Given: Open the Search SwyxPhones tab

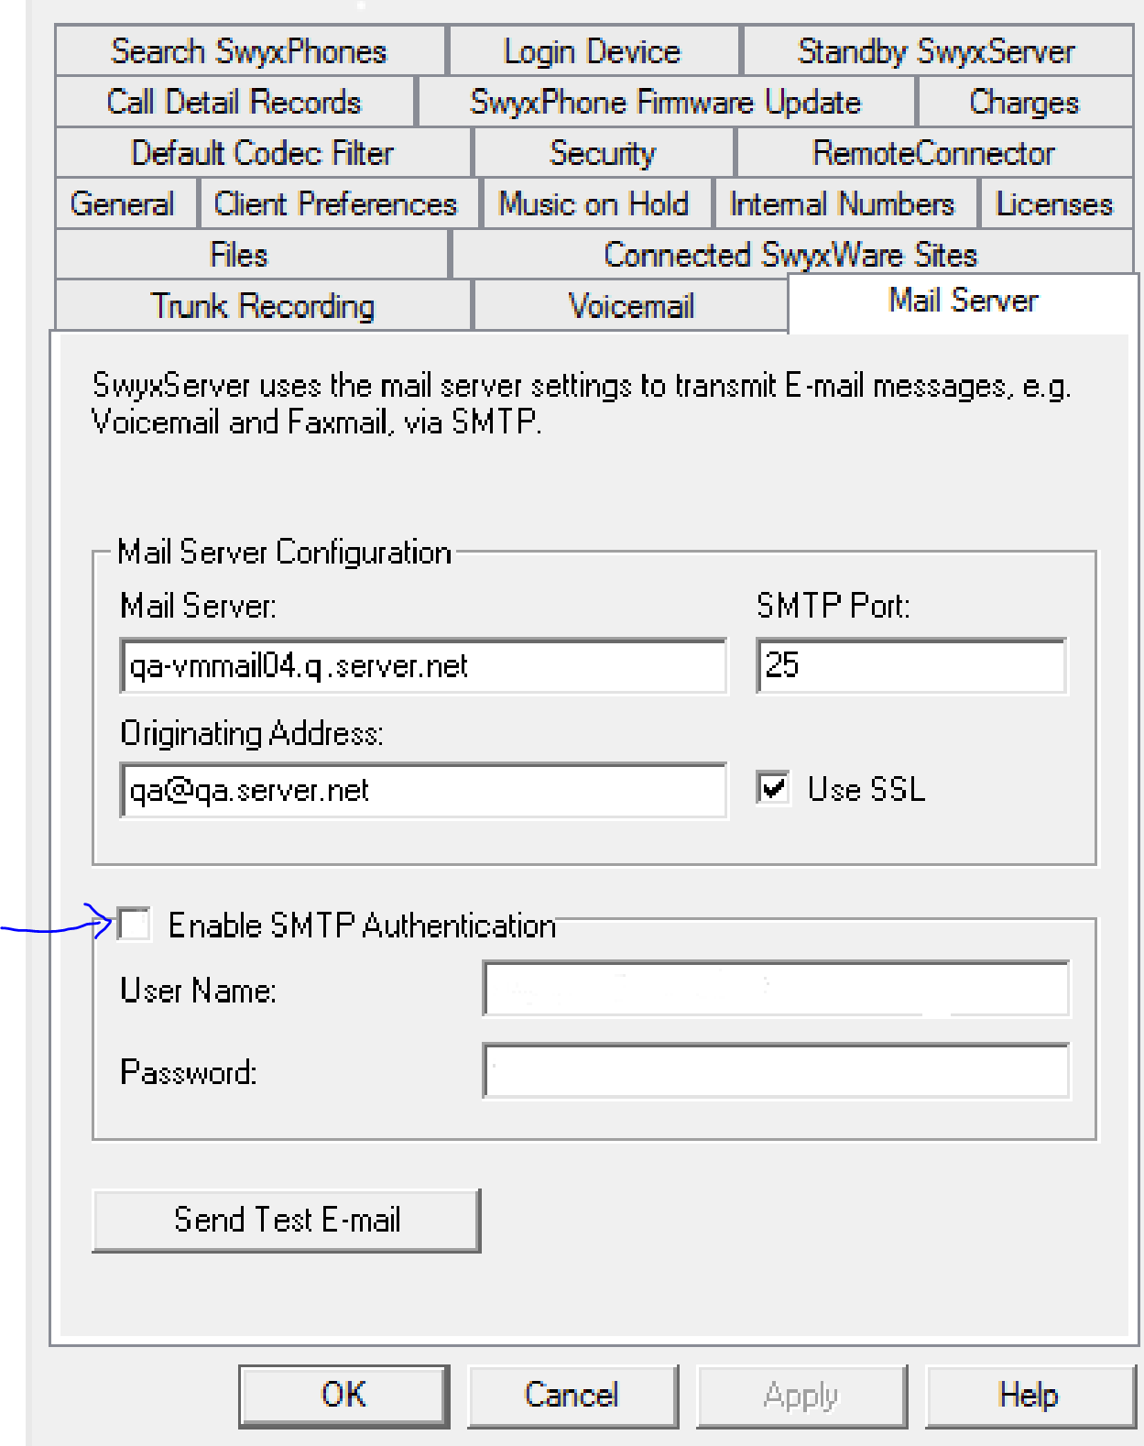Looking at the screenshot, I should click(x=249, y=51).
